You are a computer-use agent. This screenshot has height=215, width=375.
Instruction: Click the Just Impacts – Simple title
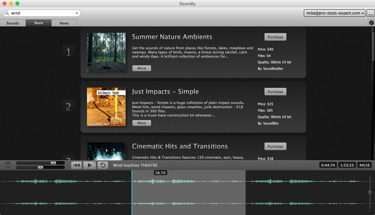[x=165, y=91]
